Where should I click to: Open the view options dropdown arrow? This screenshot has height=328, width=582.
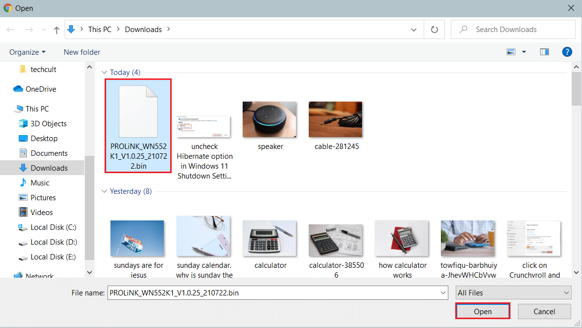point(524,52)
